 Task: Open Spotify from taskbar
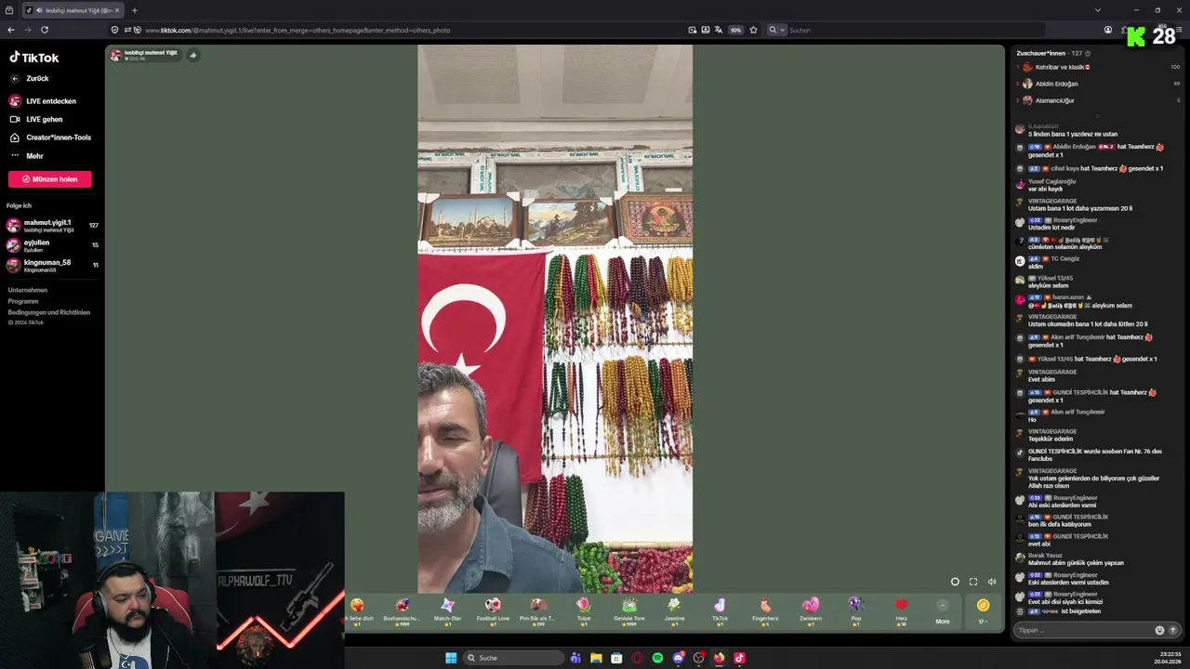[657, 658]
